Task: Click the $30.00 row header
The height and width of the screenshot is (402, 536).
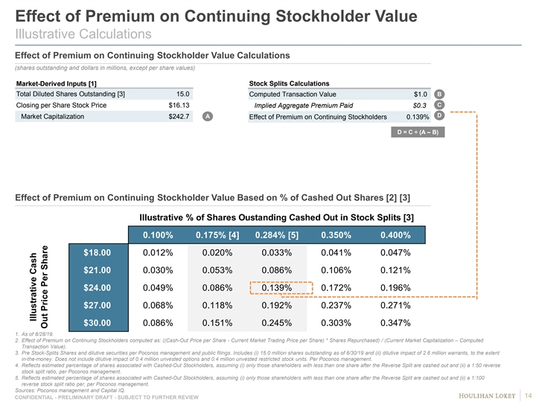Action: (x=98, y=323)
